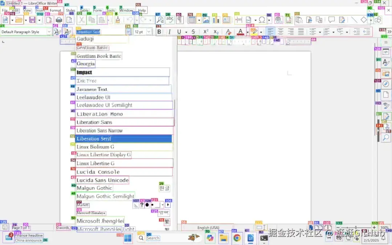Open the Font Color dropdown arrow
Viewport: 392px width, 245px height.
point(248,32)
